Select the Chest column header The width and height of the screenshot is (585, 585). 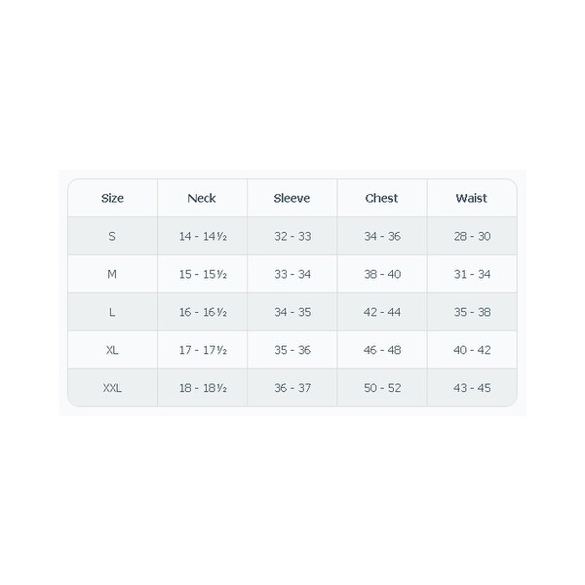381,198
